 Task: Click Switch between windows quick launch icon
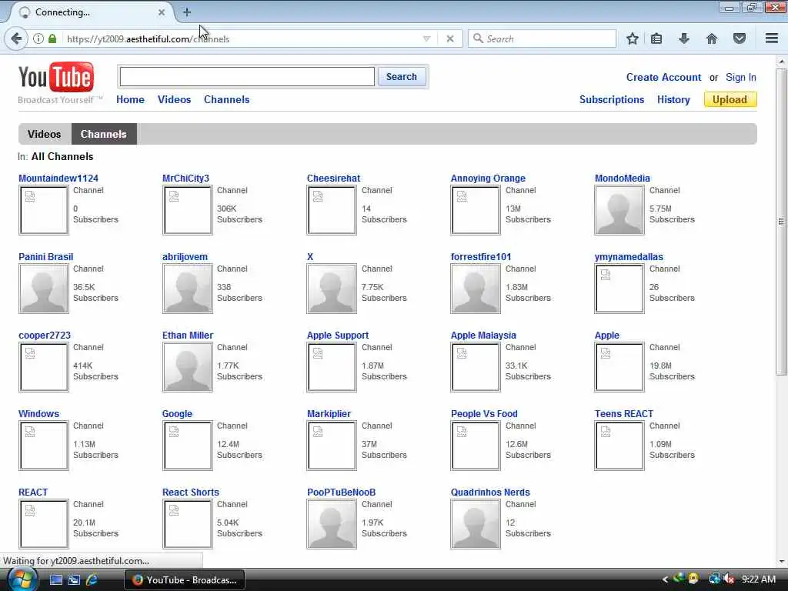(74, 580)
